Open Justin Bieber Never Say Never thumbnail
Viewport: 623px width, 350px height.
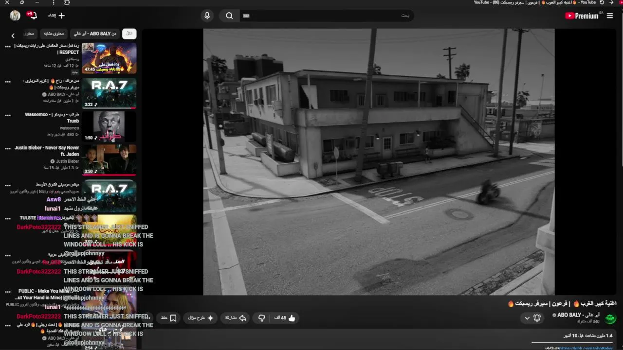109,159
